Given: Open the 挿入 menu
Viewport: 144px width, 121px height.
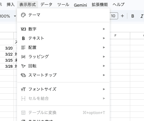Looking at the screenshot, I should pos(11,5).
